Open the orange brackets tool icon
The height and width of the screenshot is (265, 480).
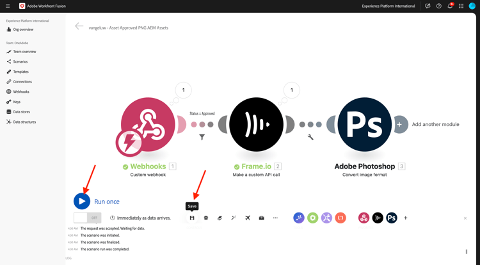[340, 218]
